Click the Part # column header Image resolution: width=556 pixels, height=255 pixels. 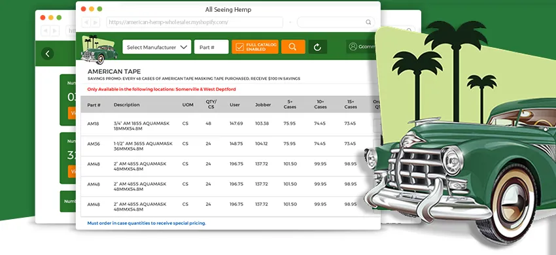pyautogui.click(x=94, y=105)
